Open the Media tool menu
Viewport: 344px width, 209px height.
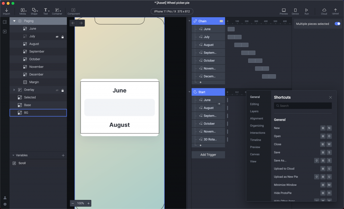click(x=23, y=11)
